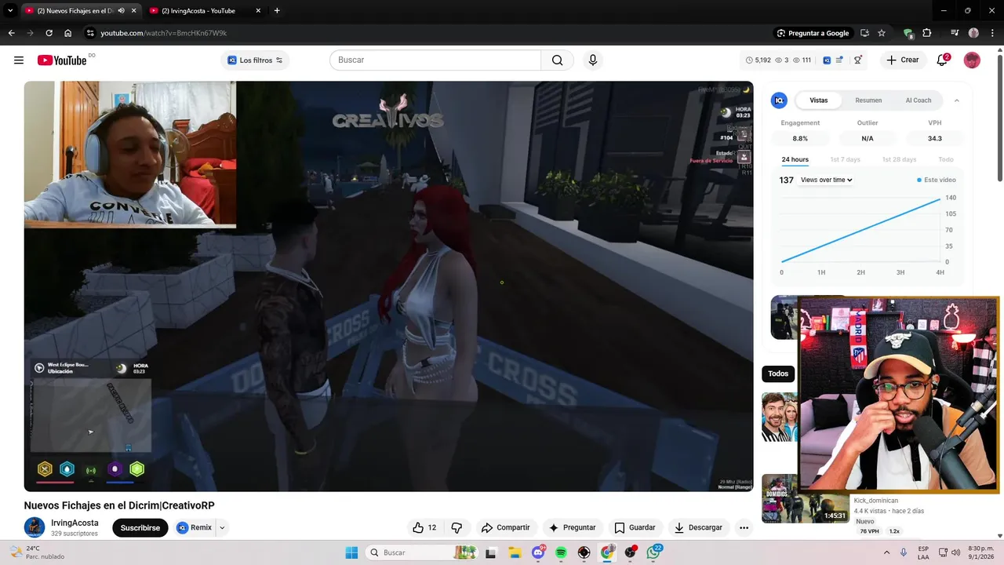1004x565 pixels.
Task: Open the tab search dropdown arrow
Action: pos(10,11)
